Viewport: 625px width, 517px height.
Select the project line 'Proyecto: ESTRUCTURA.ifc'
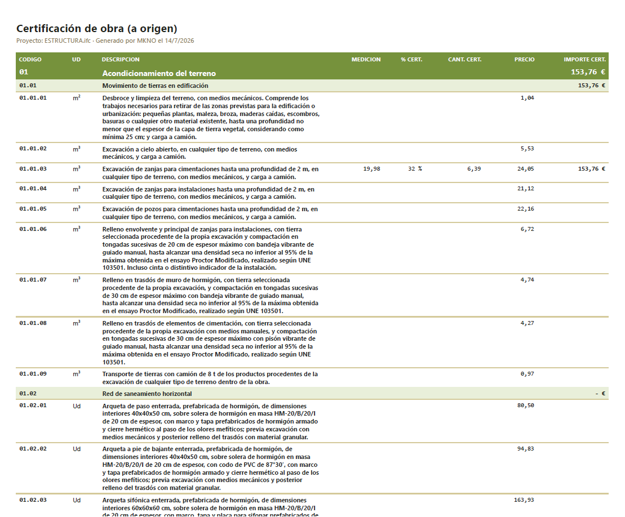click(x=54, y=41)
